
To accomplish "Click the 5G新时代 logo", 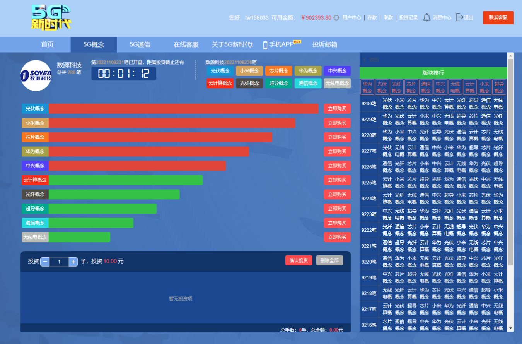I will pyautogui.click(x=51, y=18).
